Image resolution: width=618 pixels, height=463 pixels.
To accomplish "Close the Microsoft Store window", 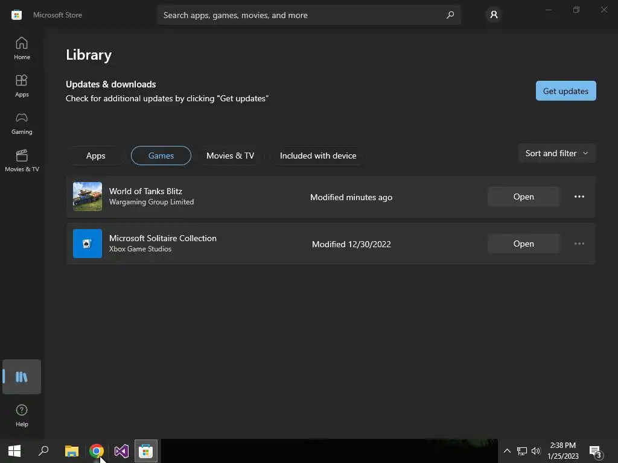I will tap(604, 10).
